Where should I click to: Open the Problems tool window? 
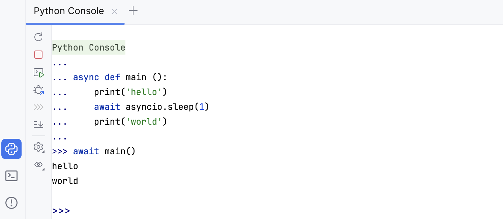tap(11, 202)
